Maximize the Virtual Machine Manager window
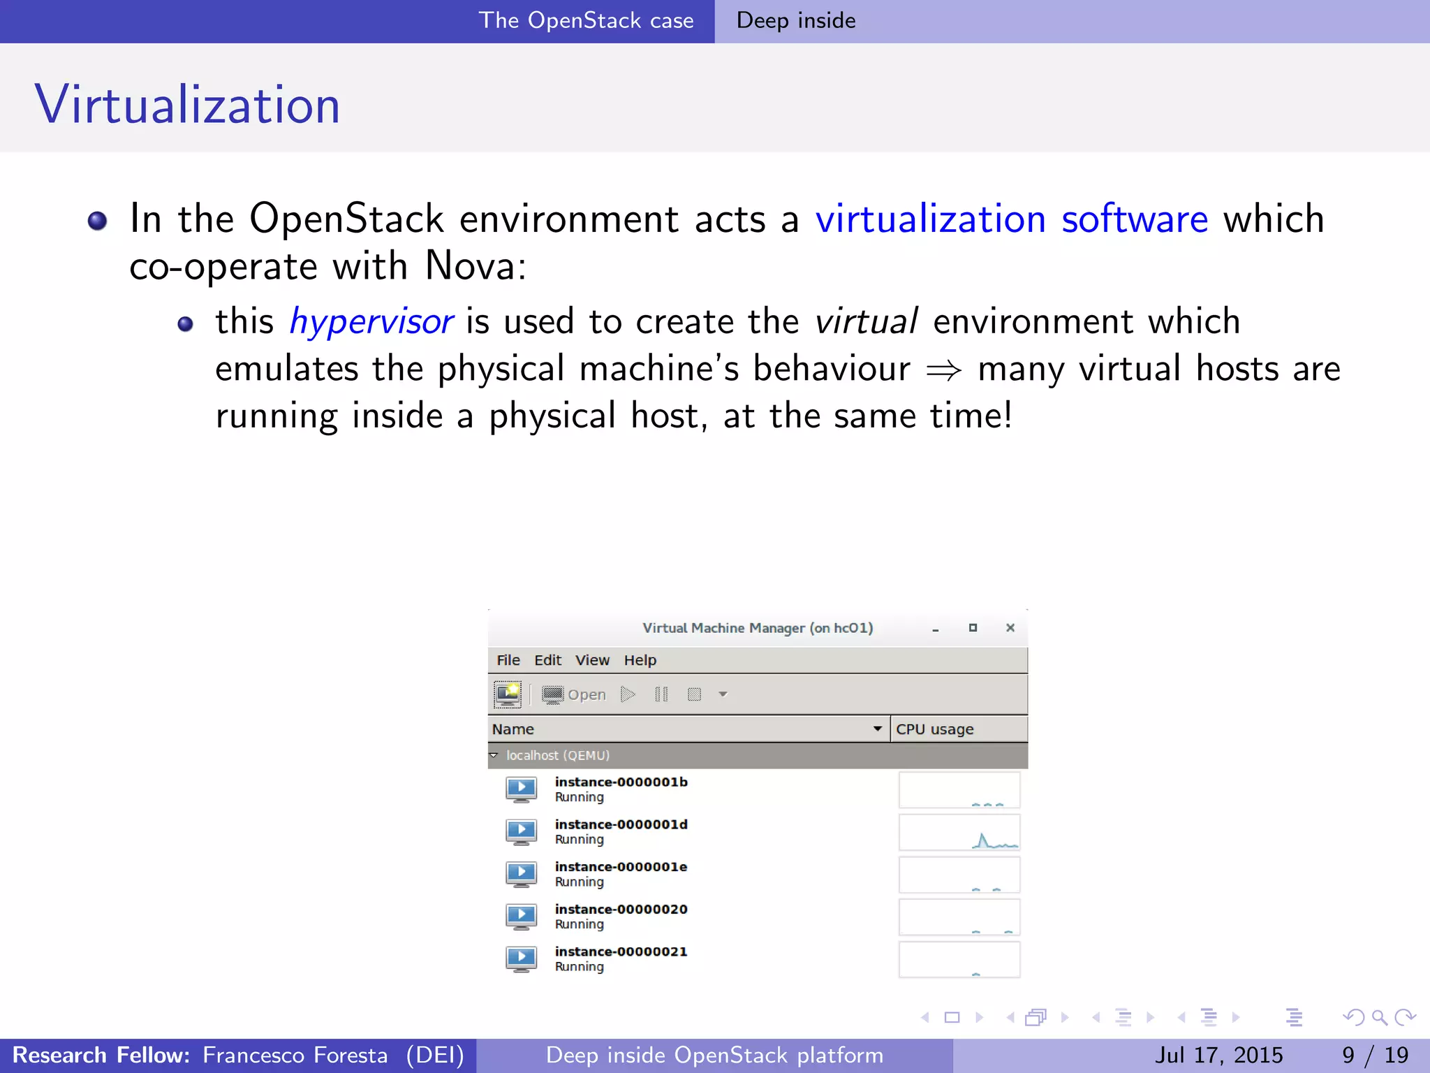1430x1073 pixels. [973, 628]
